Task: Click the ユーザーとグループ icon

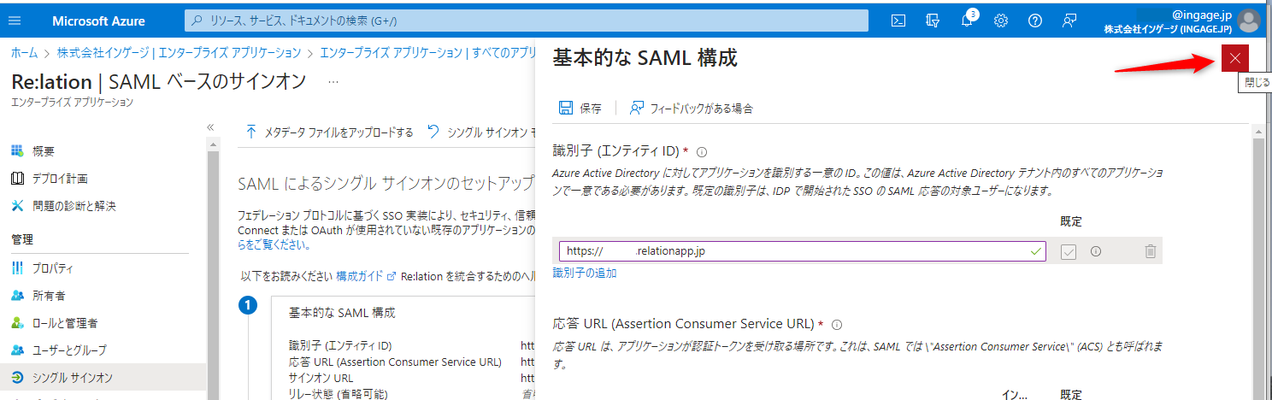Action: point(17,350)
